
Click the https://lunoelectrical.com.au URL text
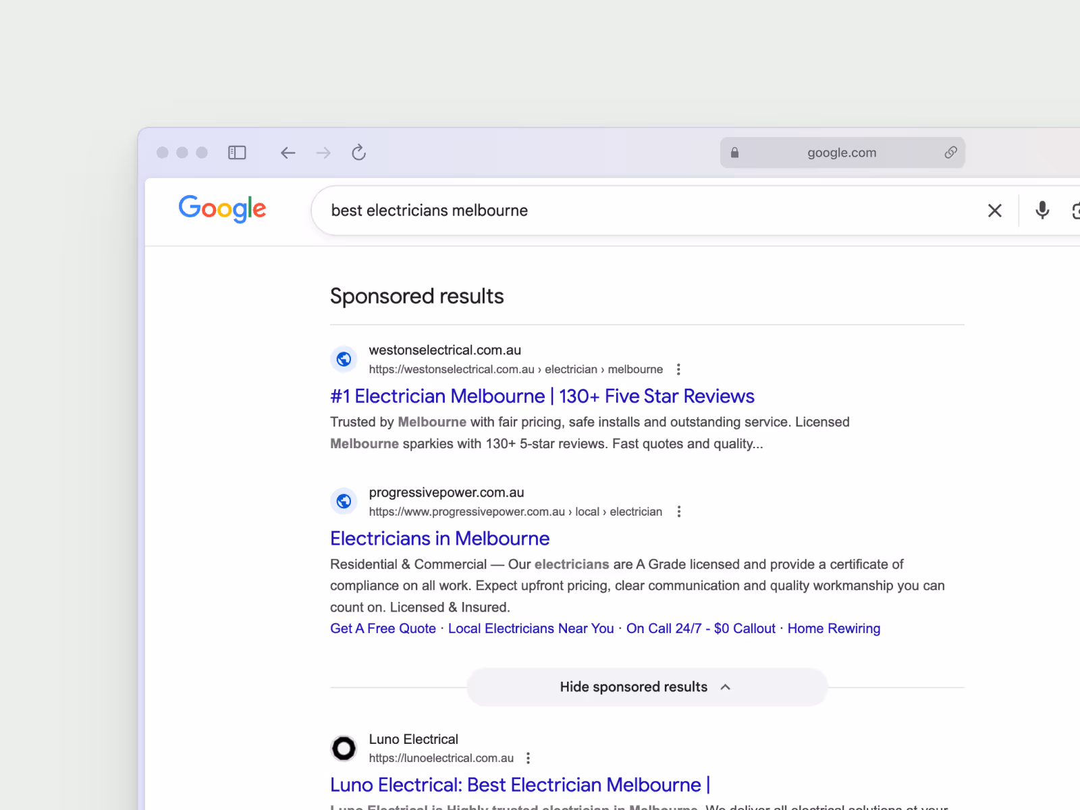[x=441, y=758]
